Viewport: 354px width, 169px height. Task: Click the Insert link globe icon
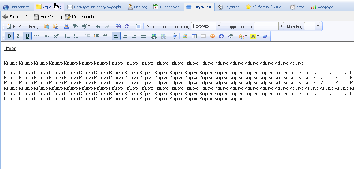[x=154, y=36]
